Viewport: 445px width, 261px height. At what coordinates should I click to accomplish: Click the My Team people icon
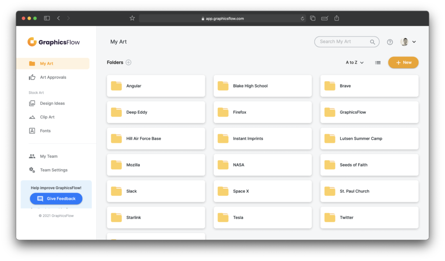tap(32, 156)
